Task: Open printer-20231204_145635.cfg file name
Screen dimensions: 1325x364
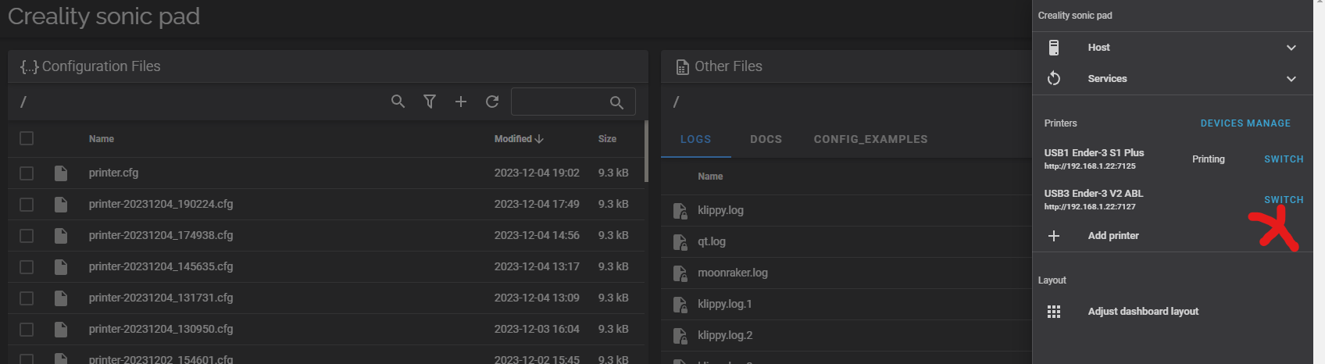Action: pos(161,266)
